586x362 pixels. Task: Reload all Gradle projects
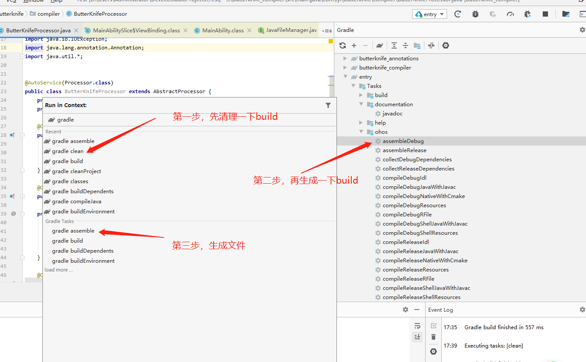point(343,45)
